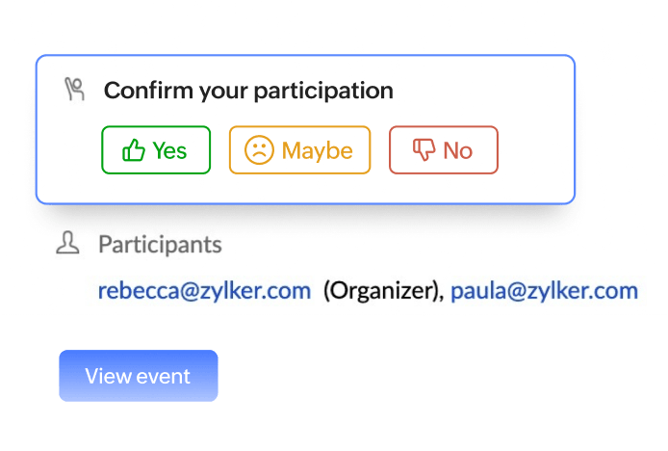Click the thumbs-up icon in Yes button

pyautogui.click(x=133, y=150)
